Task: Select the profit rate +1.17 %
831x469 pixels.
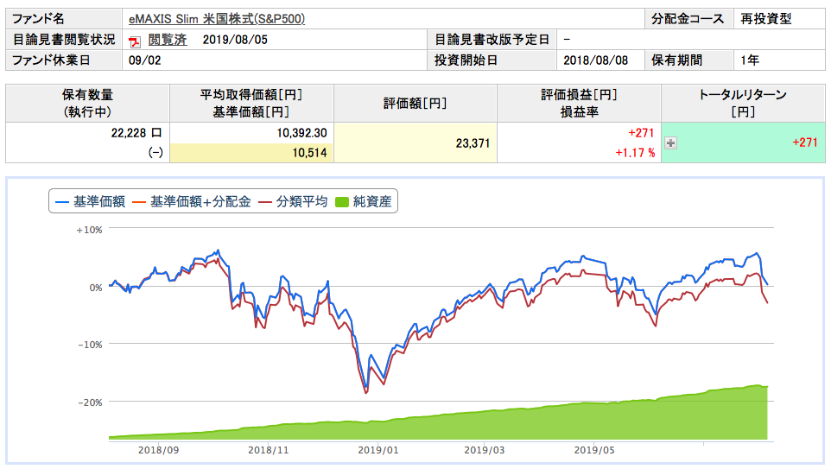Action: click(x=635, y=153)
